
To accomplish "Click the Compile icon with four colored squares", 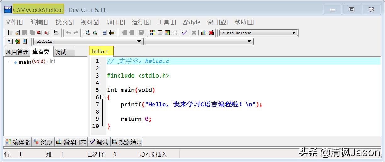I will (153, 33).
